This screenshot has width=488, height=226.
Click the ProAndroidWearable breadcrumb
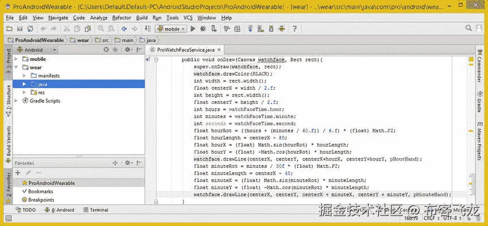coord(36,40)
